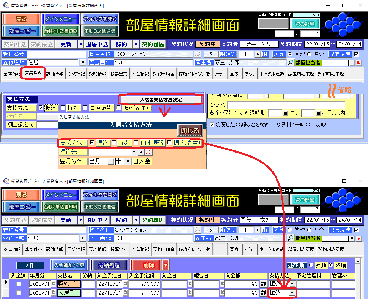
Task: Tick the 入金済 checkbox for the 入居者 row
Action: click(19, 293)
